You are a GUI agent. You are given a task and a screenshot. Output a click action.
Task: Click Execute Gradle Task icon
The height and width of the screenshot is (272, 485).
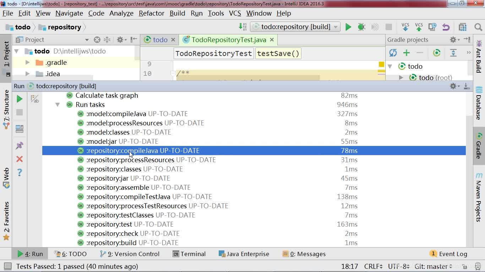pos(437,53)
